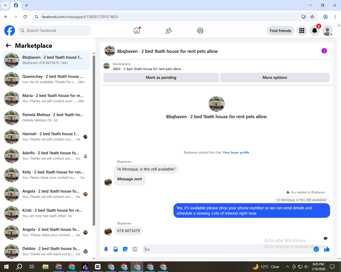Click the blue reply message bubble
341x272 pixels.
251,211
